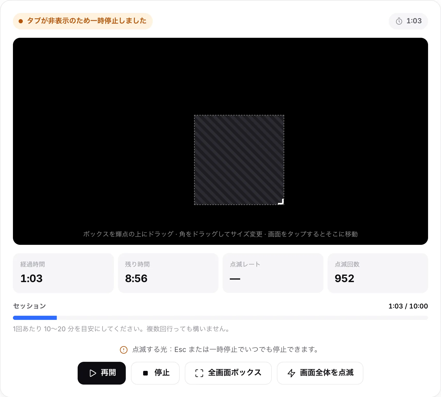Click the 点滅レート flash rate card
This screenshot has width=441, height=397.
(x=273, y=273)
